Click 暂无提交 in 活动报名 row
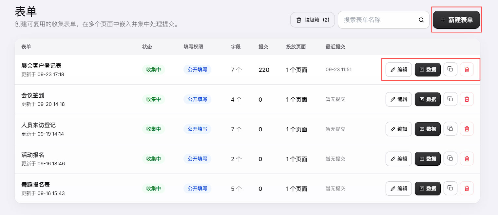The height and width of the screenshot is (215, 498). (x=335, y=159)
